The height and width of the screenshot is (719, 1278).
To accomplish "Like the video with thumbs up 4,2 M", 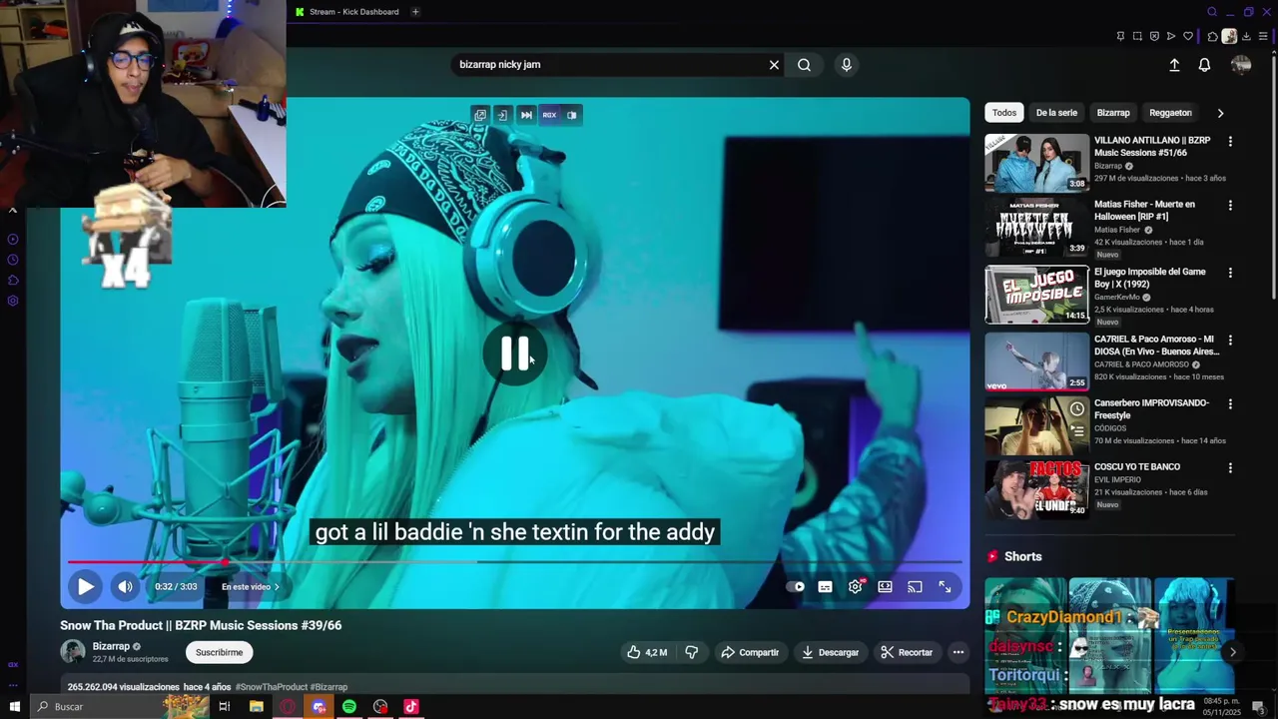I will click(647, 652).
